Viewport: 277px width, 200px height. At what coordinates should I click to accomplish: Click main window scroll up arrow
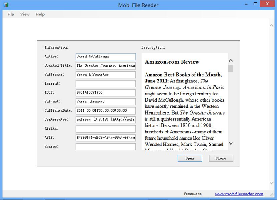click(x=271, y=25)
